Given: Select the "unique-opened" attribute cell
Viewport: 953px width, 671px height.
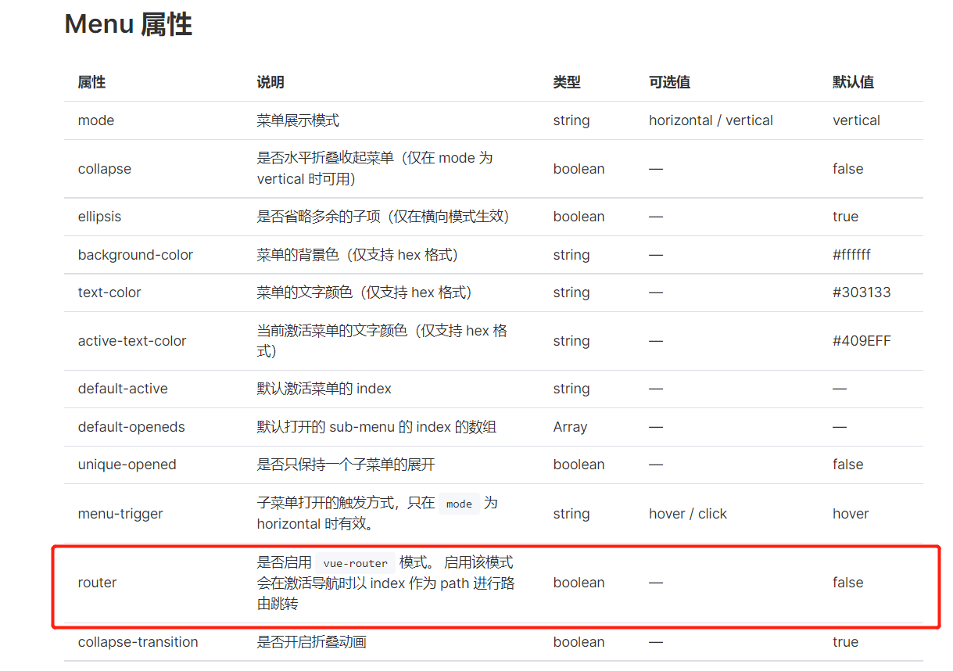Looking at the screenshot, I should (127, 465).
